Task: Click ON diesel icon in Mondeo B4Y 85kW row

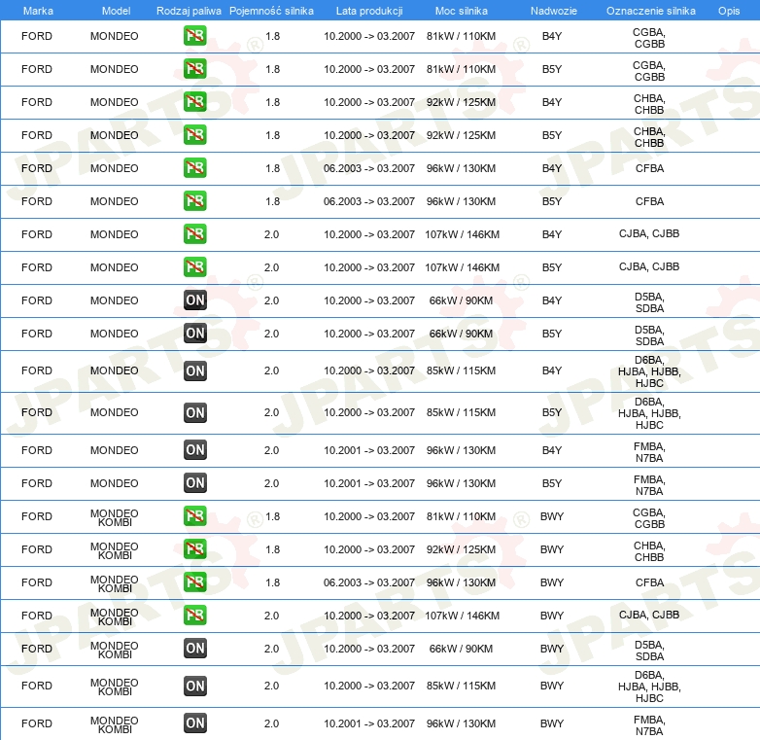Action: click(x=194, y=370)
